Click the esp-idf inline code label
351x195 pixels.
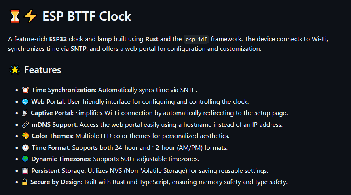click(x=197, y=39)
